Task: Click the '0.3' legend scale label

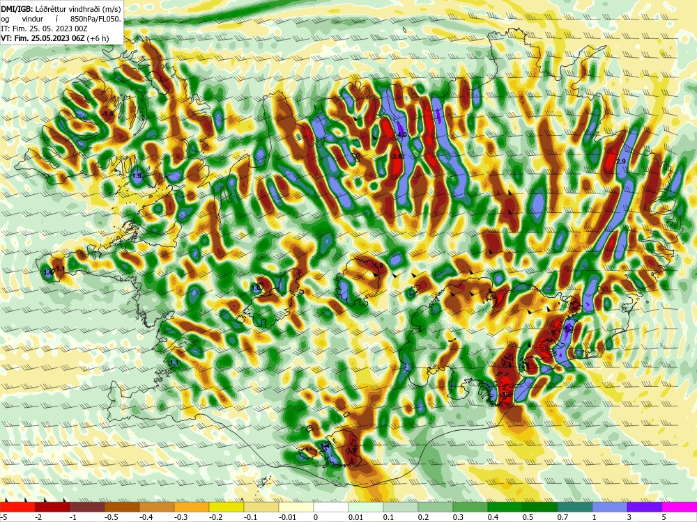Action: (459, 517)
